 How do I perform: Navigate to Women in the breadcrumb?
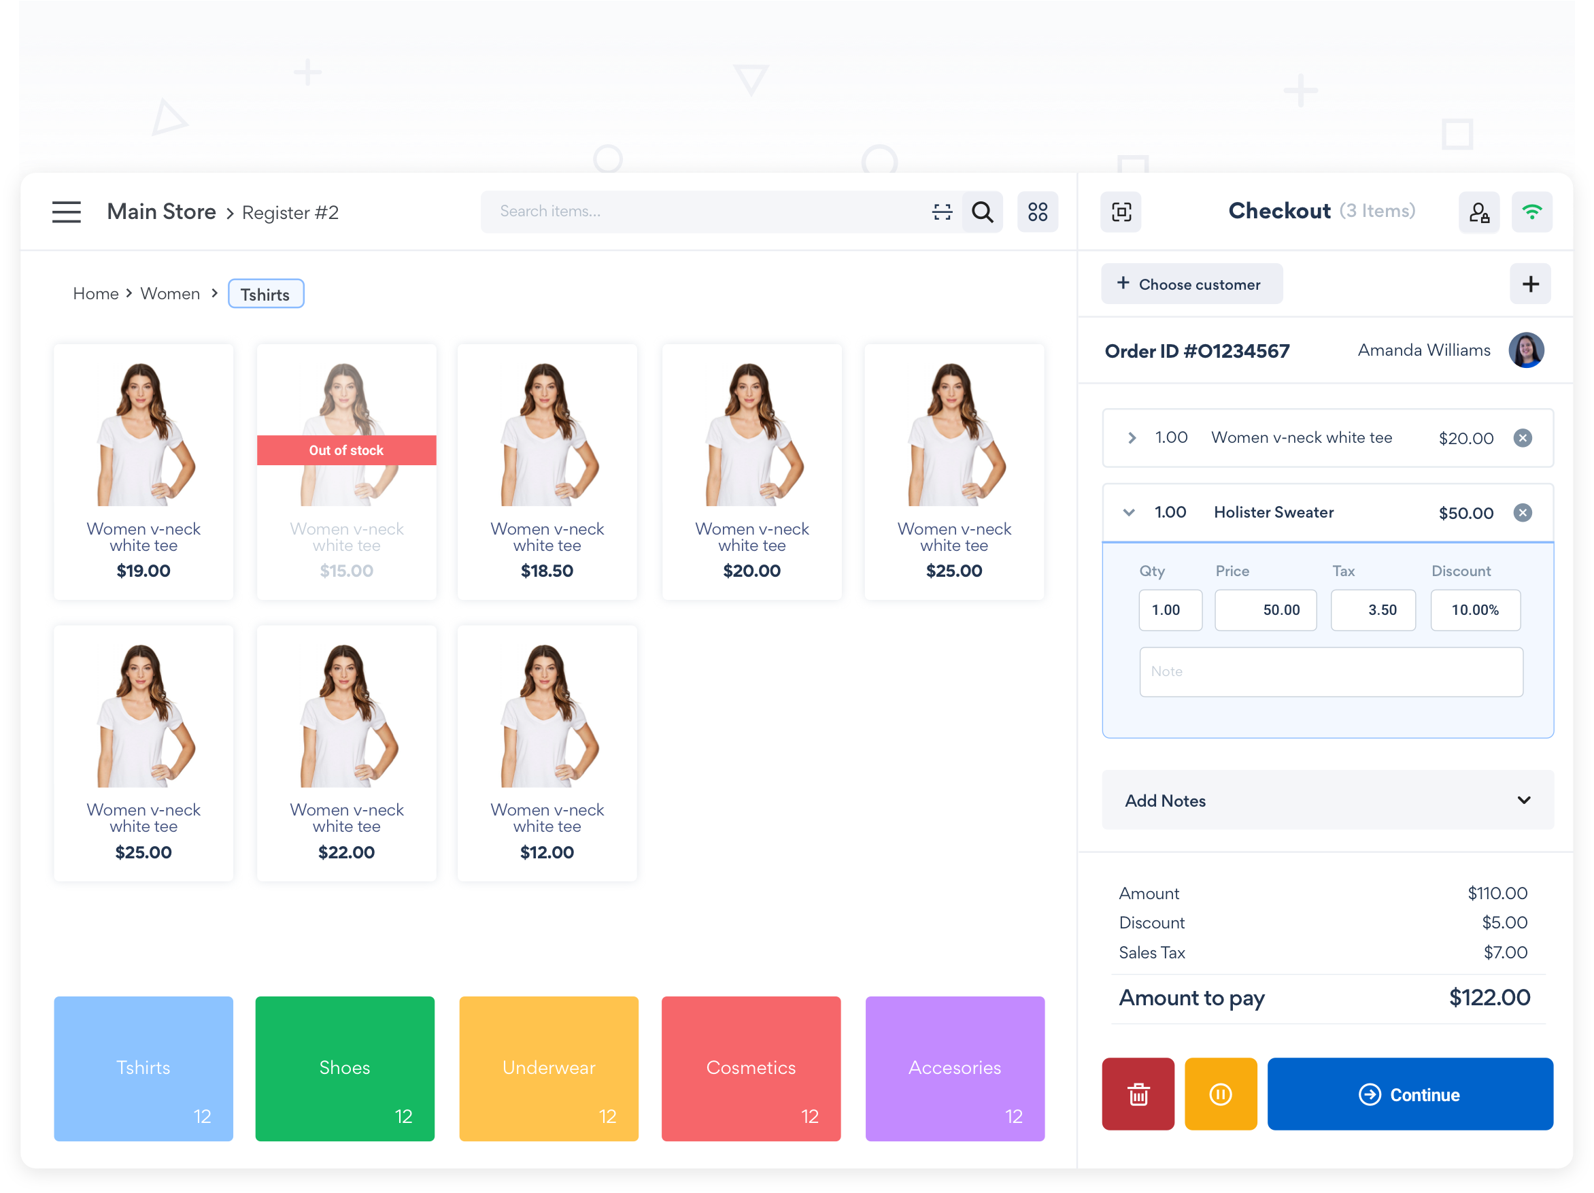(x=170, y=293)
